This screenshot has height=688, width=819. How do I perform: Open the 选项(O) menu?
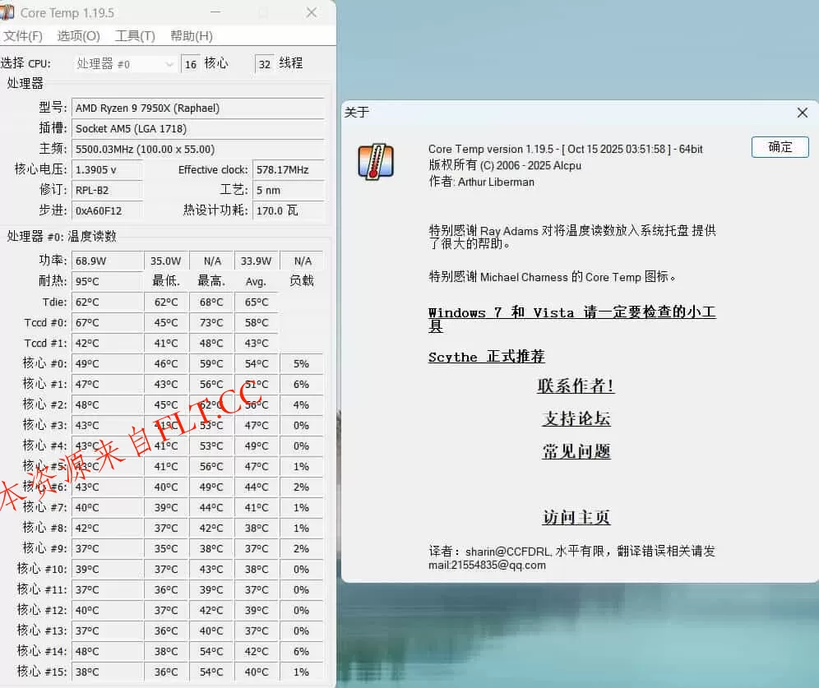coord(78,36)
